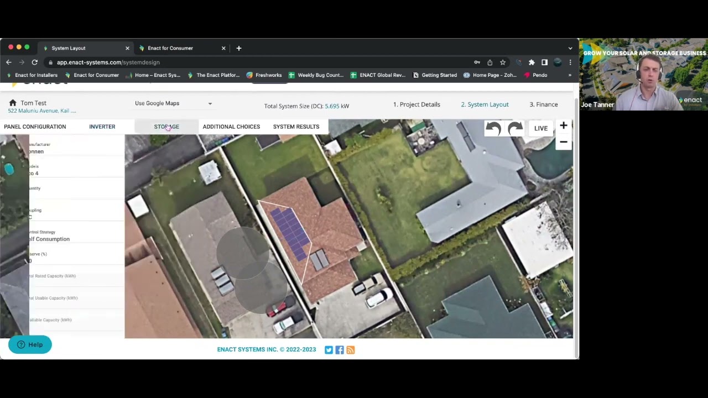Click the address bar URL field
This screenshot has height=398, width=708.
260,62
